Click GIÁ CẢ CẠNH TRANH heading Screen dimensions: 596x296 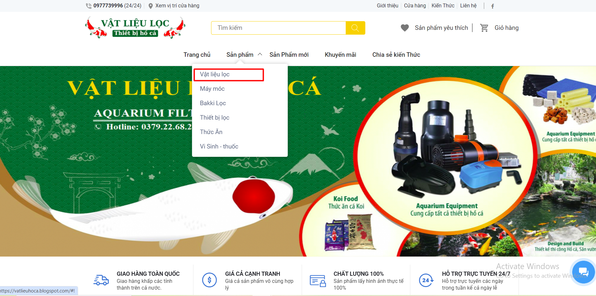pyautogui.click(x=253, y=274)
